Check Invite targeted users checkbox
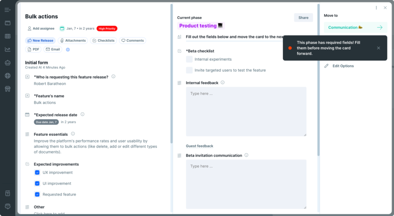 [189, 70]
